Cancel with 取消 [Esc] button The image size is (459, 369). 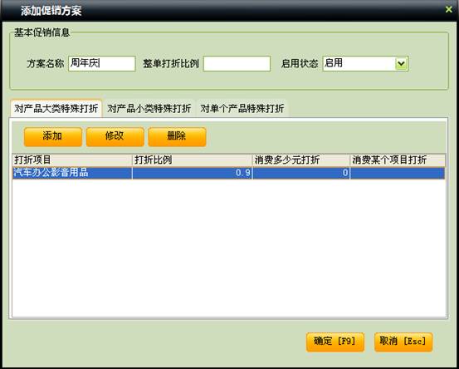pyautogui.click(x=403, y=342)
